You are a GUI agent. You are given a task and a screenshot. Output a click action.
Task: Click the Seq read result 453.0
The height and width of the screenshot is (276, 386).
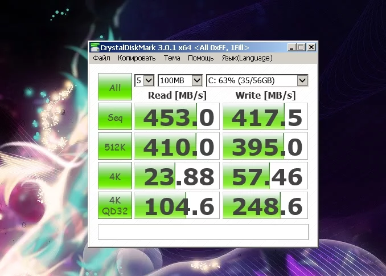176,116
